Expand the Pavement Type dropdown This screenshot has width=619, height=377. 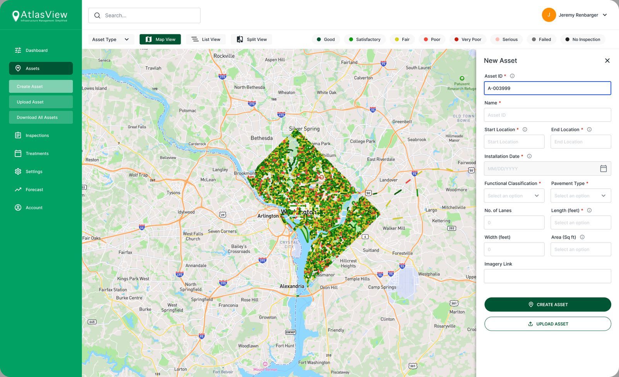click(x=581, y=196)
